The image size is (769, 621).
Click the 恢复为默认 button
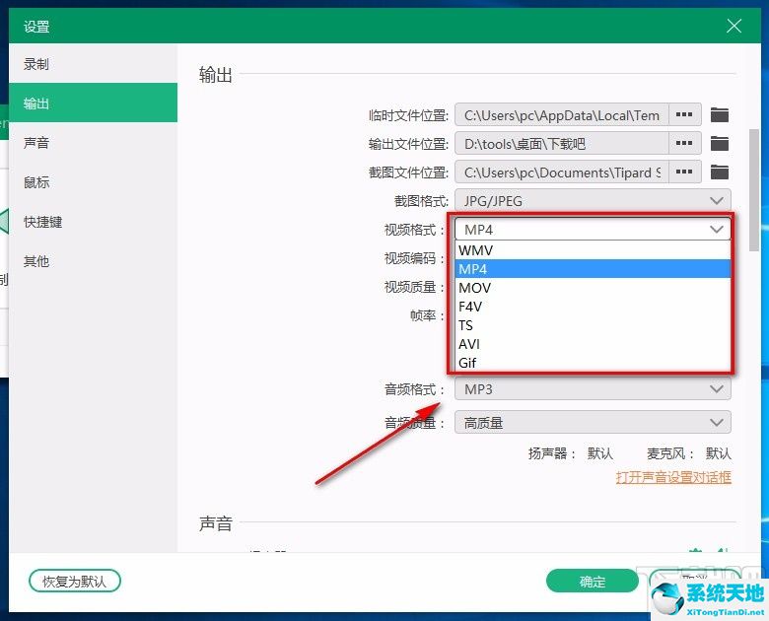75,582
